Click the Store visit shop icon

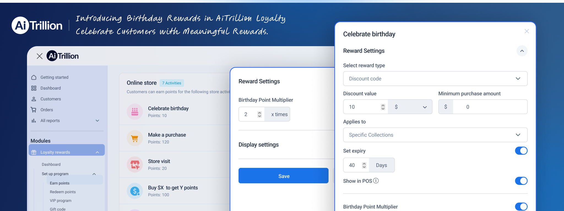[135, 165]
